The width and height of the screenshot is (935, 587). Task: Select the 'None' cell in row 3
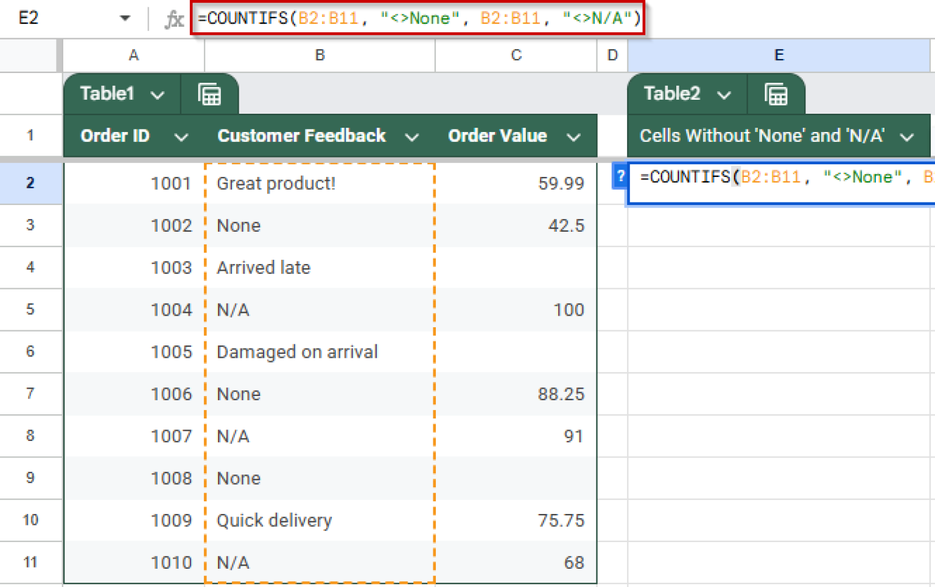320,225
